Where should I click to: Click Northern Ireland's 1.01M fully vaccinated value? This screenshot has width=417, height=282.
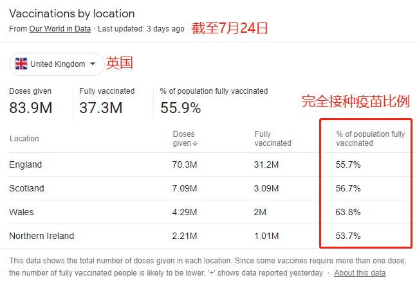click(266, 236)
